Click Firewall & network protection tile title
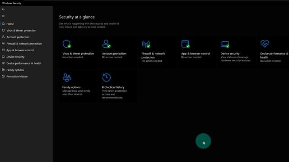289x162 pixels. pyautogui.click(x=153, y=55)
